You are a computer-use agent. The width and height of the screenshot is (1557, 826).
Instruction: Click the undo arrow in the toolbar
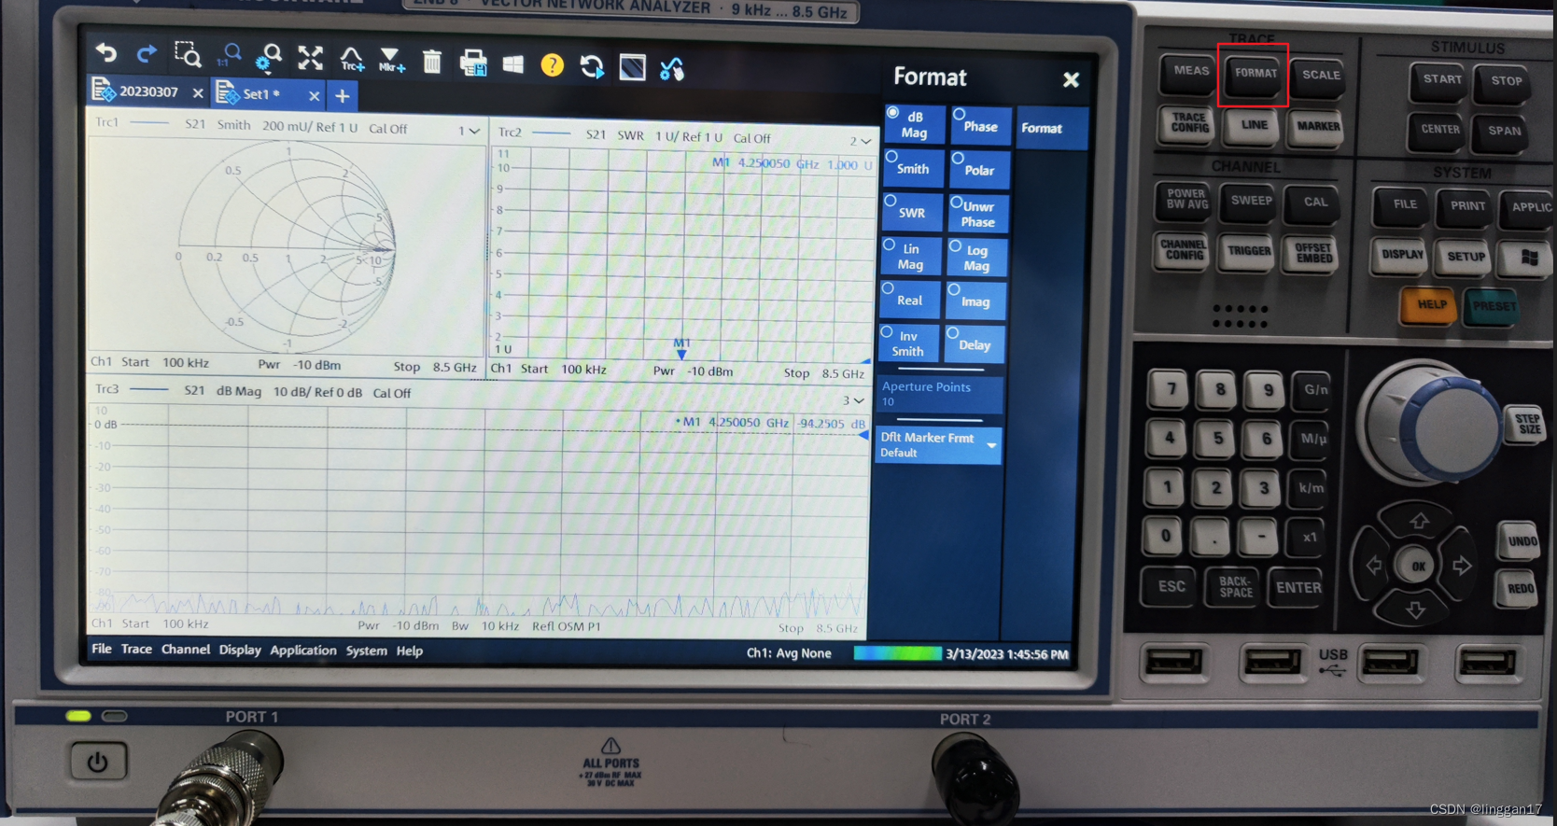click(x=106, y=53)
